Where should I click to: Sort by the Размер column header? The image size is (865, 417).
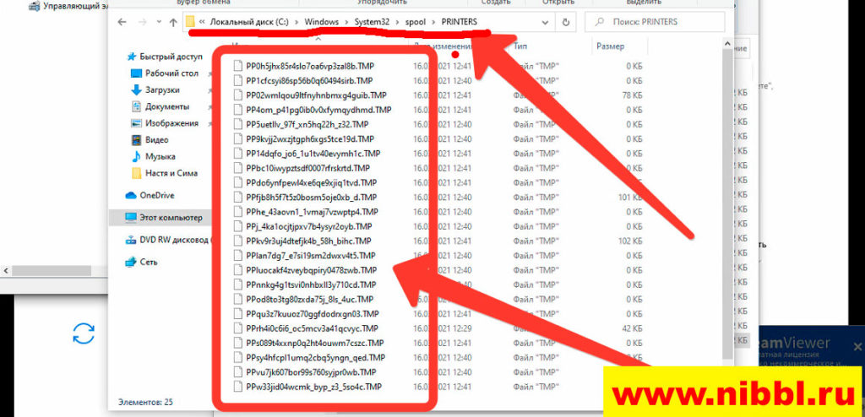610,46
